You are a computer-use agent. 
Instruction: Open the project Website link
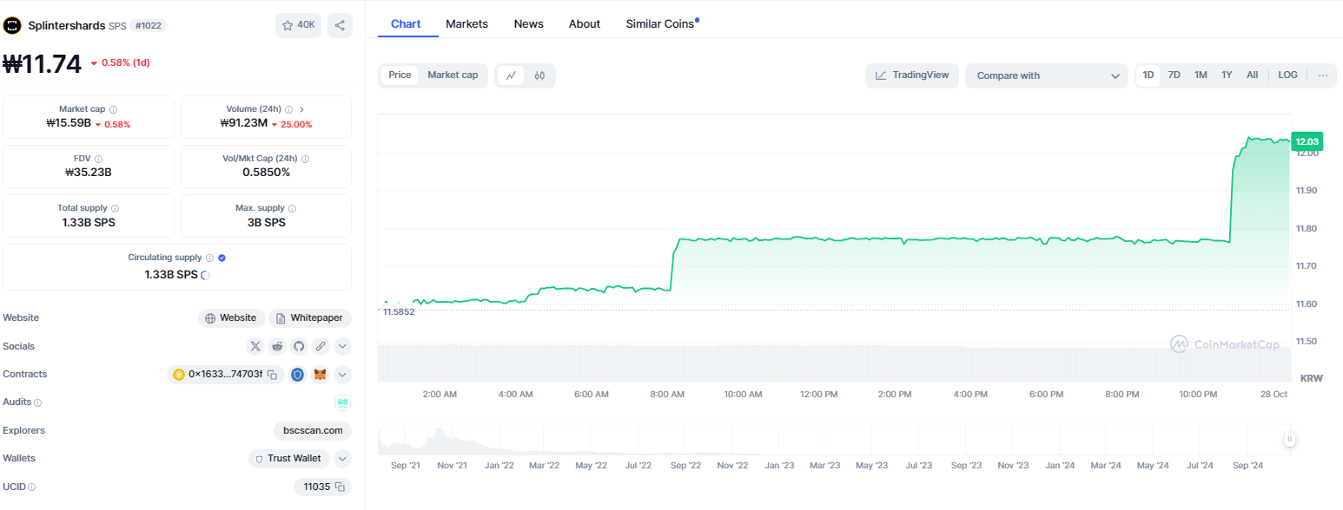(x=231, y=318)
